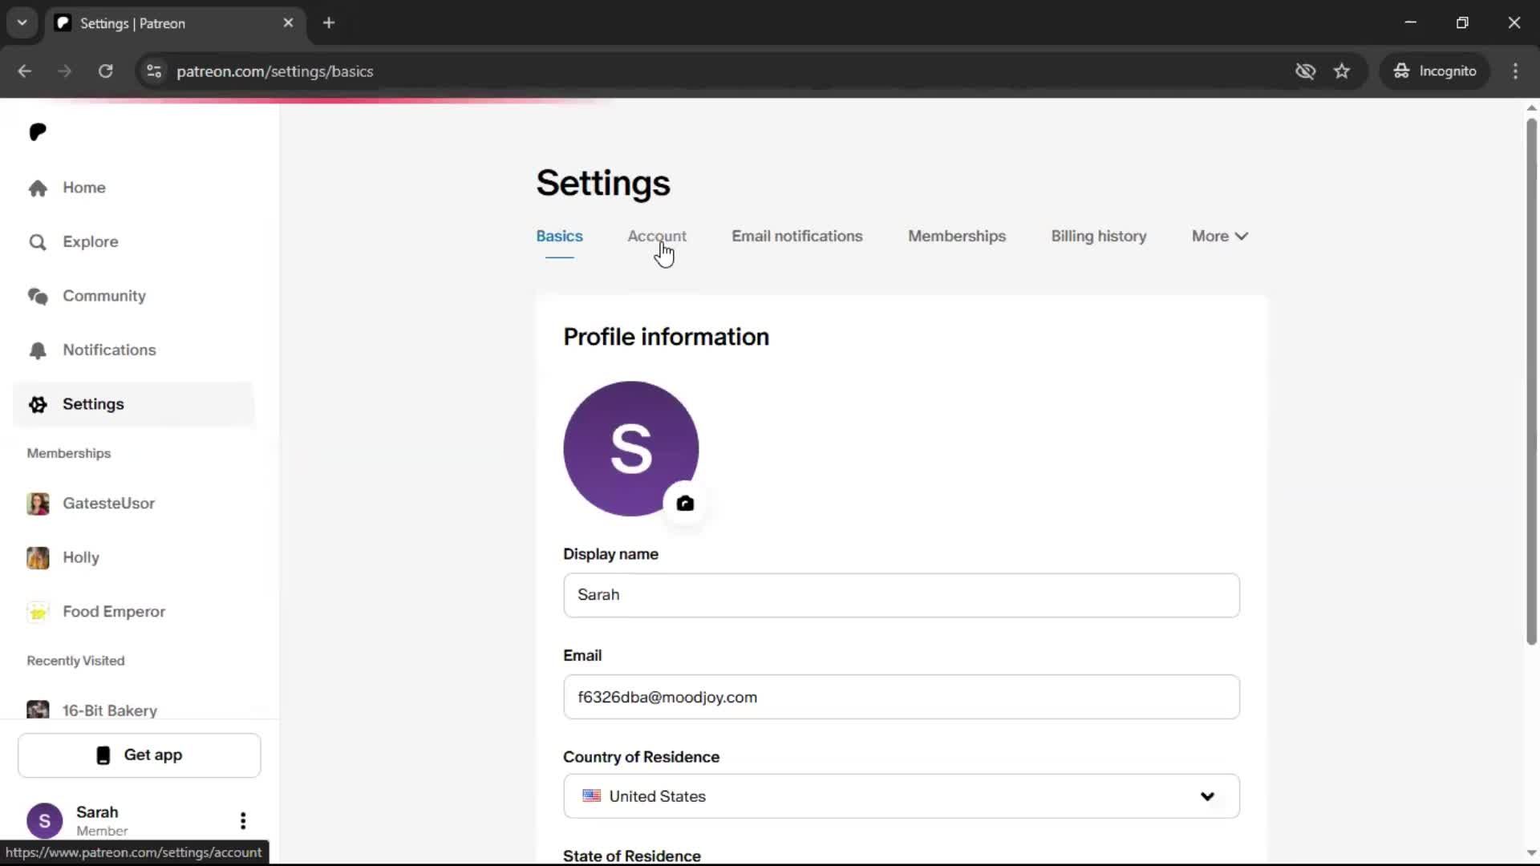Click Sarah's purple avatar in sidebar
The height and width of the screenshot is (866, 1540).
[x=45, y=820]
